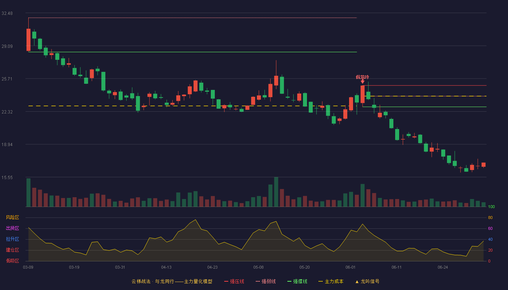Viewport: 508px width, 290px height.
Task: Select the 低吸区 zone label
Action: click(12, 261)
